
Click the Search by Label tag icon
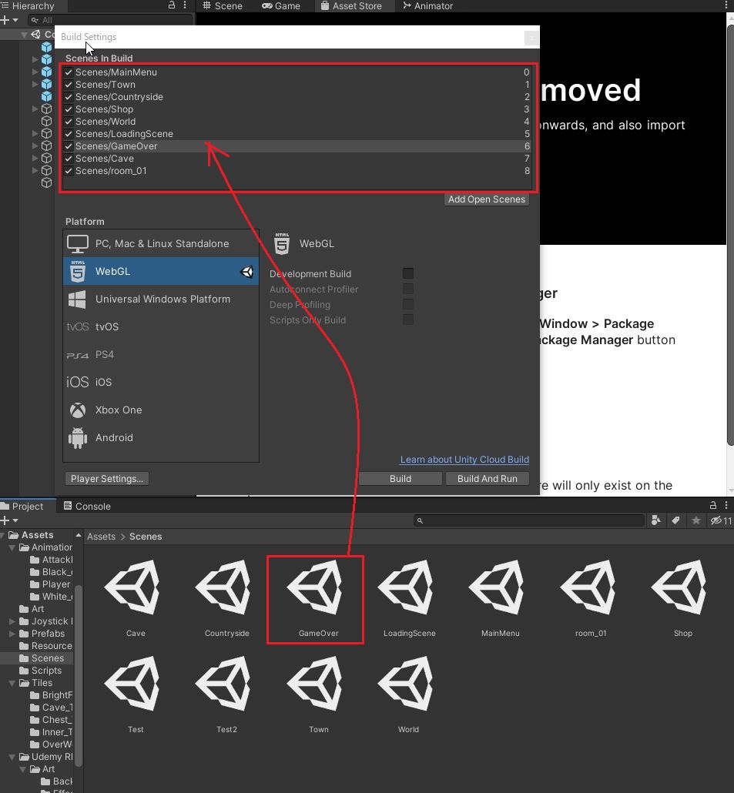click(675, 520)
